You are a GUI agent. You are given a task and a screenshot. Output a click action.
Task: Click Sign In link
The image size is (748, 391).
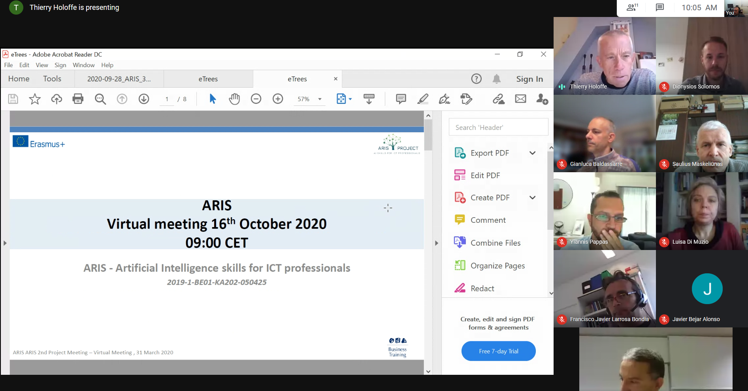(529, 79)
